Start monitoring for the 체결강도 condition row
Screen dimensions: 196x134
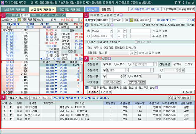[x=11, y=107]
